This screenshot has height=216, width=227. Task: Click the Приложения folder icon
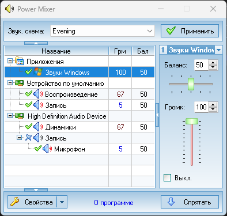coord(19,61)
